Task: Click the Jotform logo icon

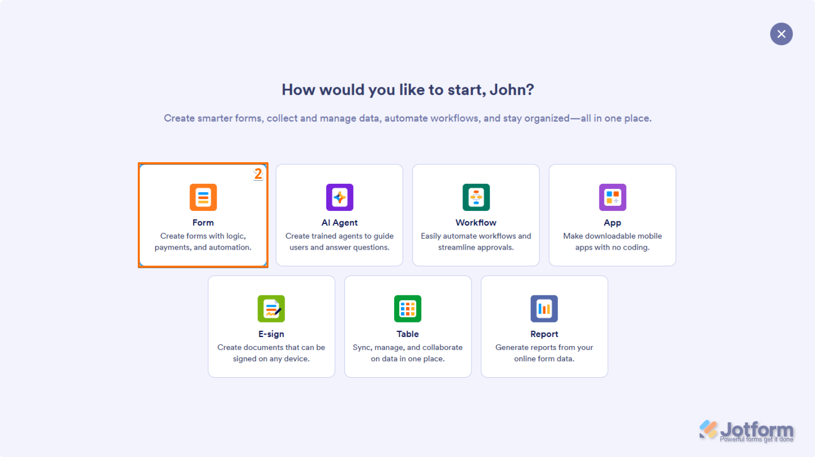Action: [708, 429]
